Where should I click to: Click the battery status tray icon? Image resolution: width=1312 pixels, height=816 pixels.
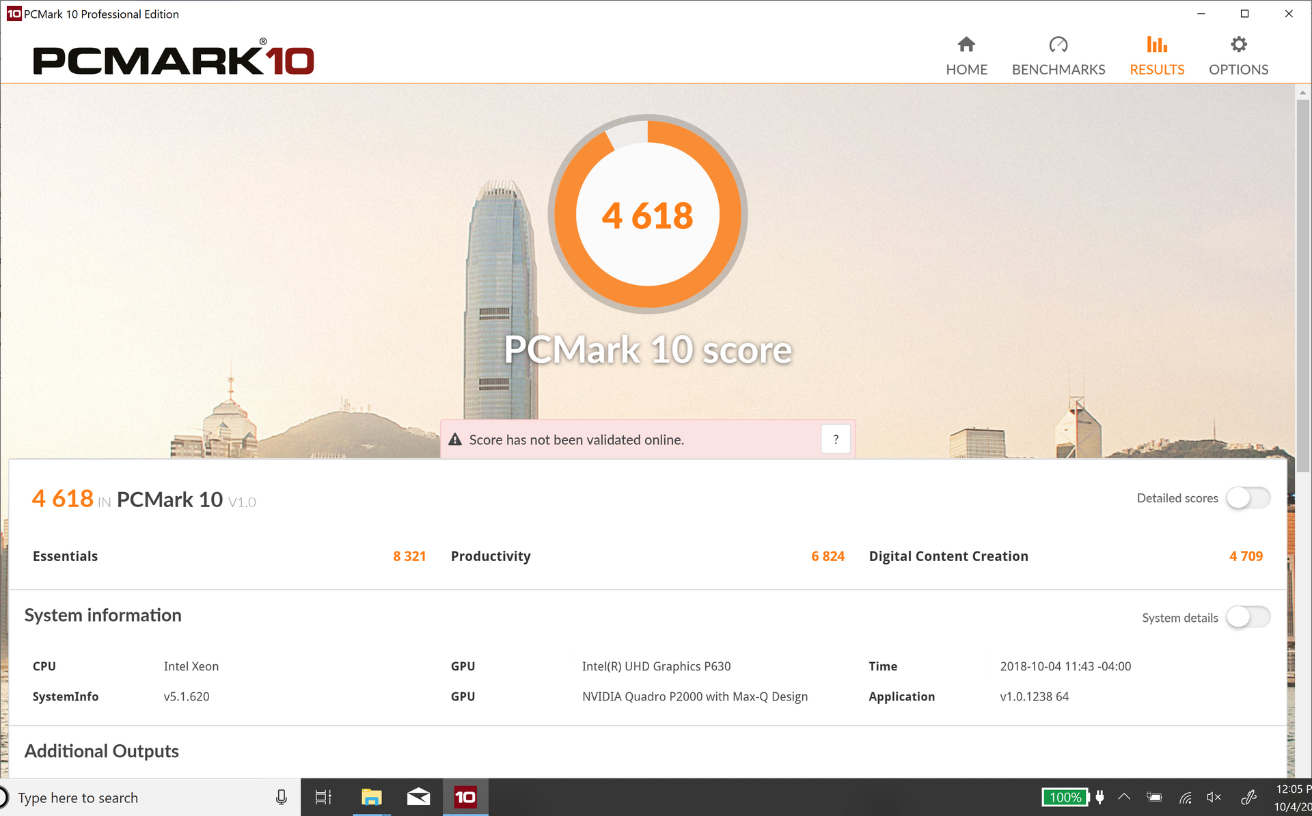(x=1154, y=798)
